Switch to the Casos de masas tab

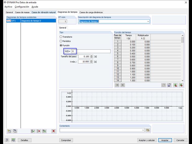(22, 12)
